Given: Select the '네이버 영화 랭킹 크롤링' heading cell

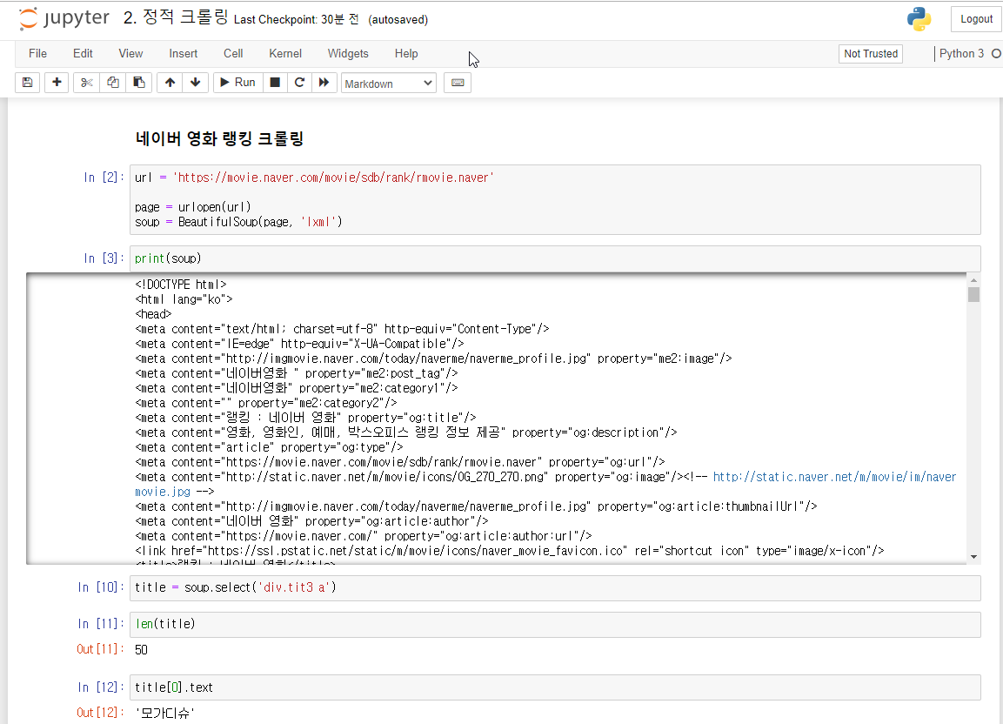Looking at the screenshot, I should coord(219,138).
